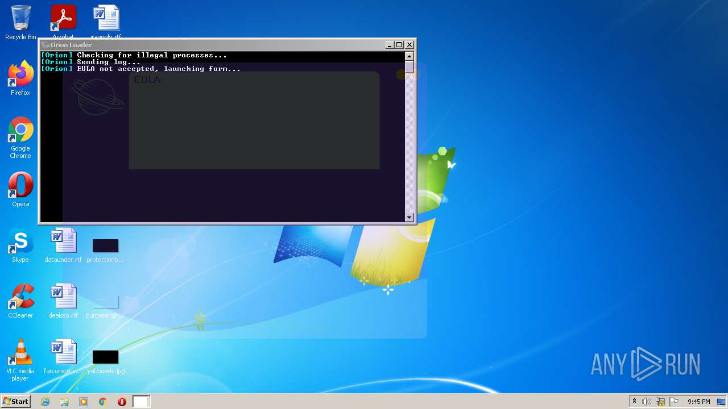Viewport: 728px width, 409px height.
Task: Show hidden system tray icons
Action: click(634, 401)
